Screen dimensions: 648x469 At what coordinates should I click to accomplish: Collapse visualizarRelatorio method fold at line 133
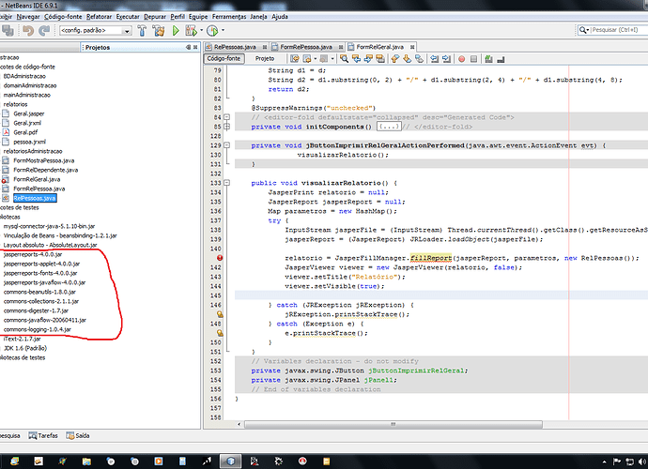click(226, 183)
